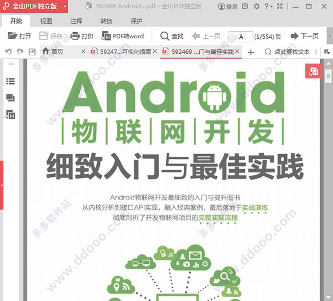Close the 首页 tab

click(83, 52)
